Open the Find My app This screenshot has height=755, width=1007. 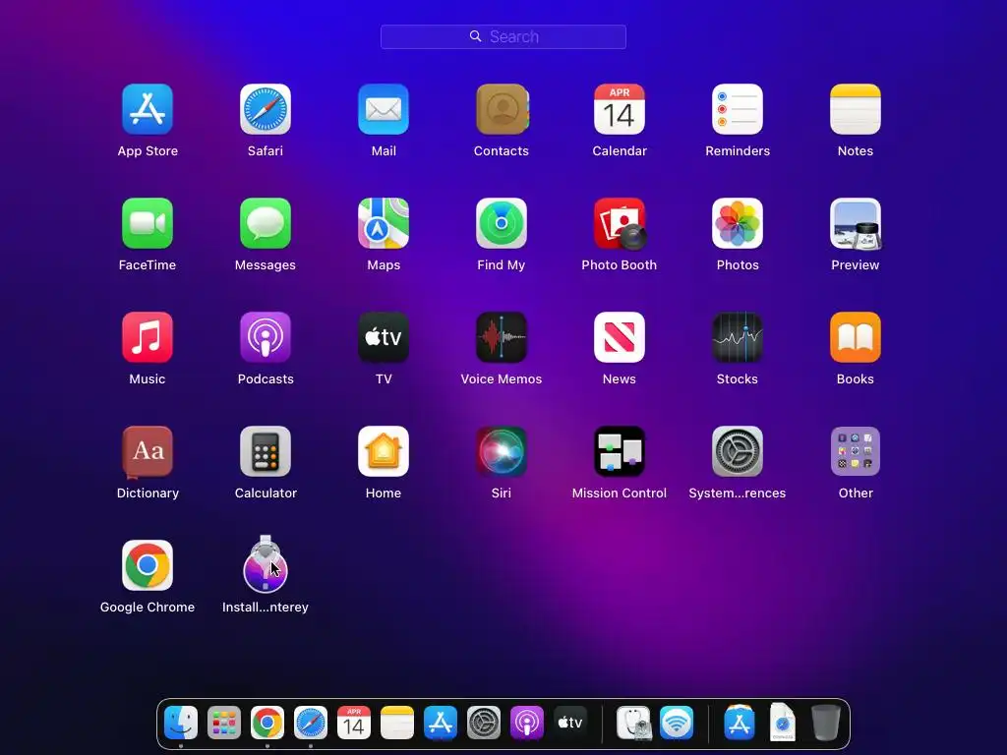tap(502, 223)
